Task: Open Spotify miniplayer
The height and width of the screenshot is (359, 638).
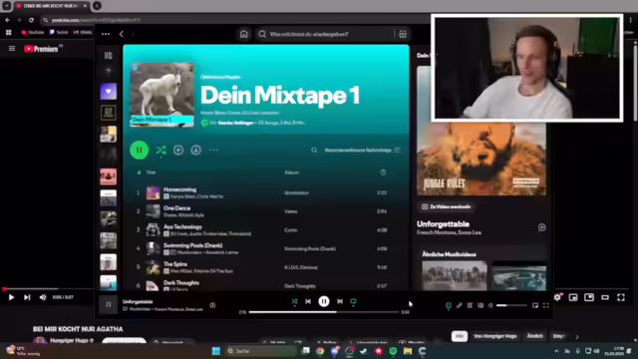Action: tap(535, 305)
